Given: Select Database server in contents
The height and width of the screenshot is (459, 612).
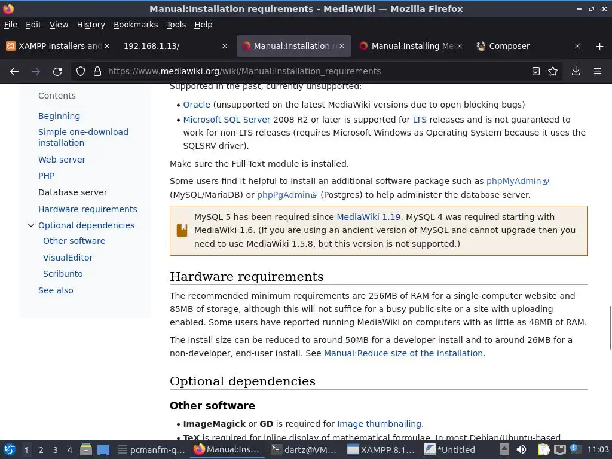Looking at the screenshot, I should 72,192.
